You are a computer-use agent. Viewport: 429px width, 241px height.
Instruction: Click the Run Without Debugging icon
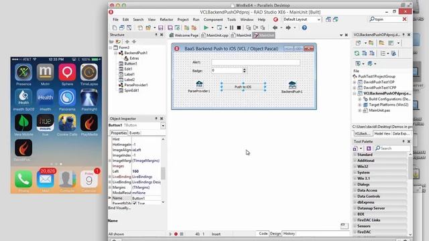point(219,27)
